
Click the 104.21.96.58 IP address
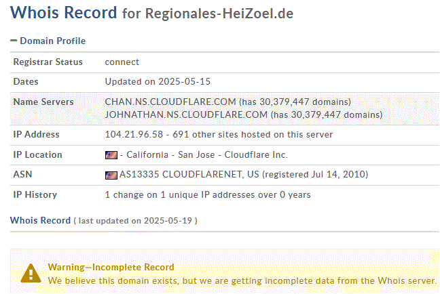coord(134,134)
